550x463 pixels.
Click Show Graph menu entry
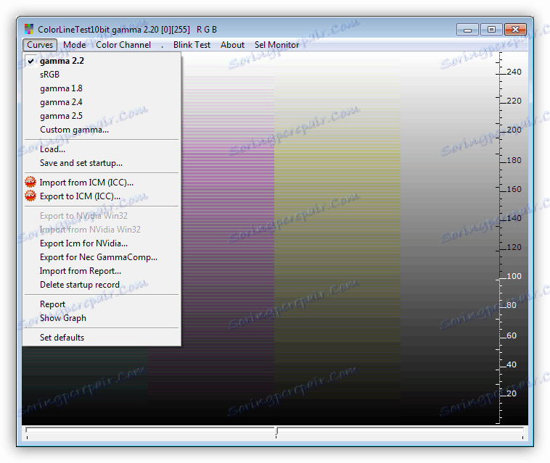pyautogui.click(x=102, y=318)
